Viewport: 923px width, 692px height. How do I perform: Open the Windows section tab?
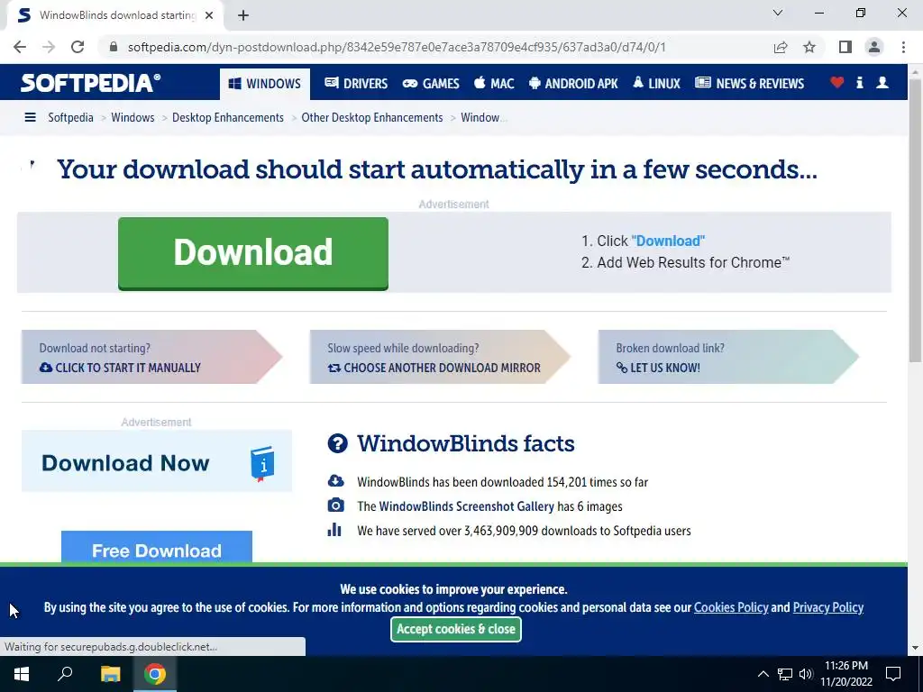(x=264, y=84)
